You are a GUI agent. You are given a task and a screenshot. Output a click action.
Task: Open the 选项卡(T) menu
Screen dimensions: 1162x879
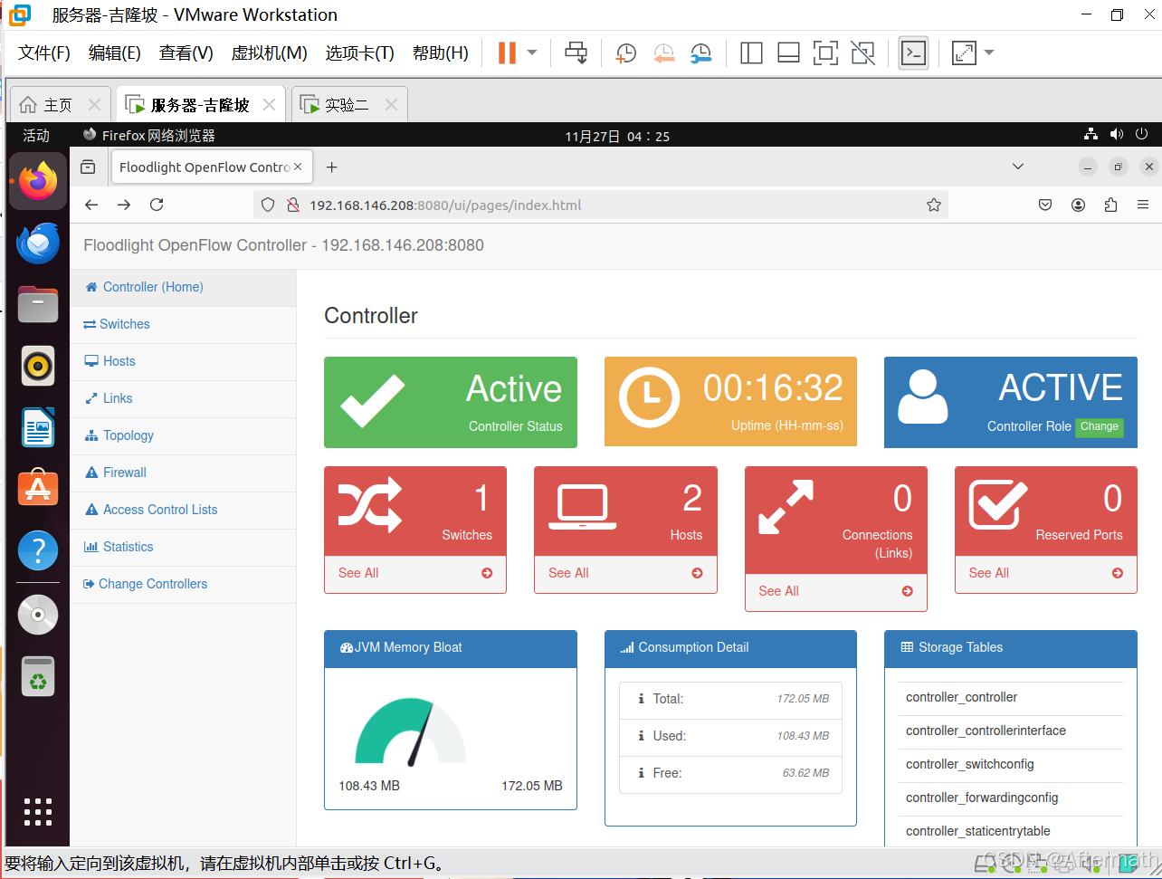pyautogui.click(x=360, y=53)
